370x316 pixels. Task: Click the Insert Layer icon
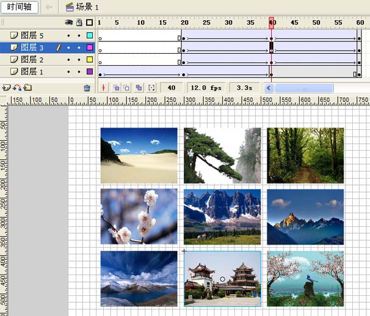click(6, 88)
